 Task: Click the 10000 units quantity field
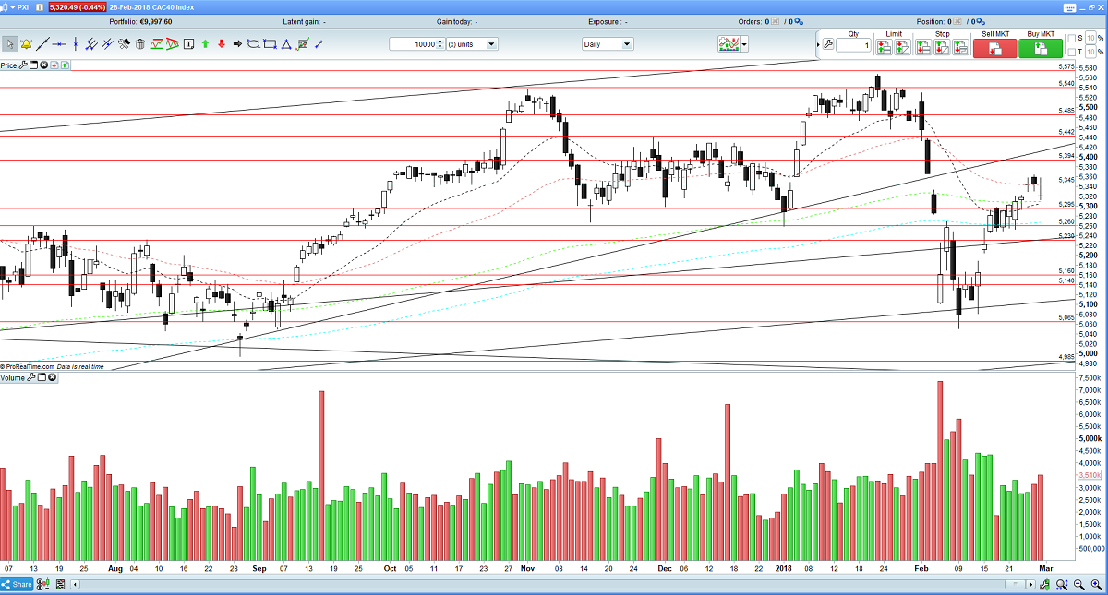click(x=415, y=43)
